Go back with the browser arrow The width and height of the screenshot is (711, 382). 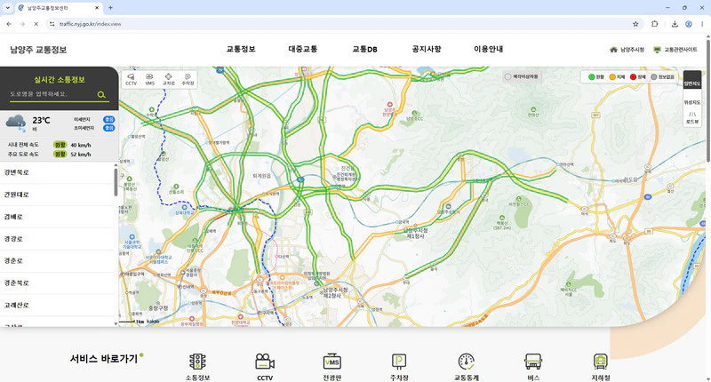(x=9, y=24)
